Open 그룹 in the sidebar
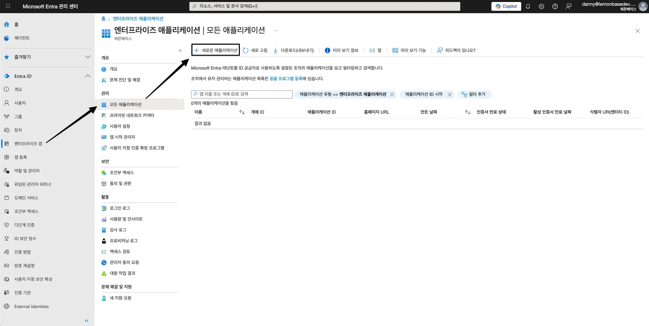Viewport: 649px width, 326px height. [18, 116]
